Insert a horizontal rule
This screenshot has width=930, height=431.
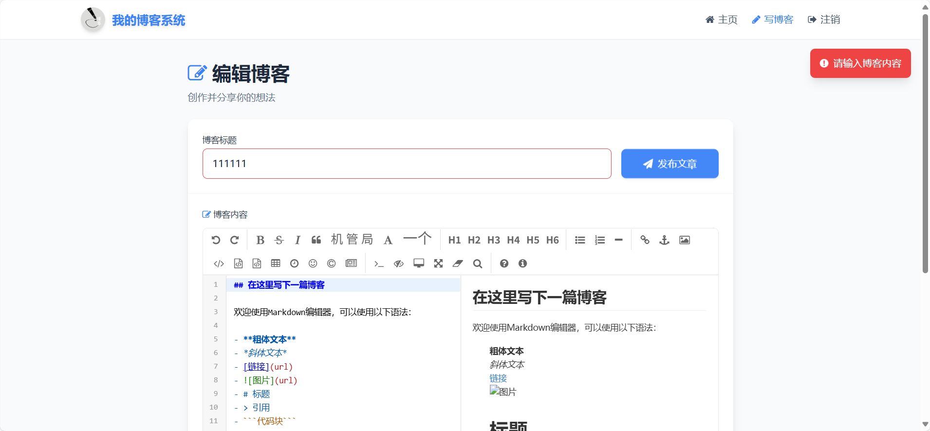[619, 240]
